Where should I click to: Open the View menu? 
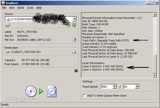tap(12, 8)
